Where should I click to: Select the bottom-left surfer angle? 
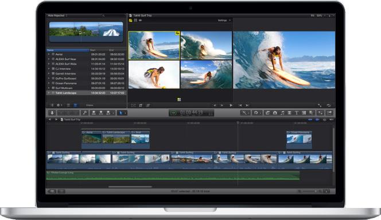click(x=154, y=74)
